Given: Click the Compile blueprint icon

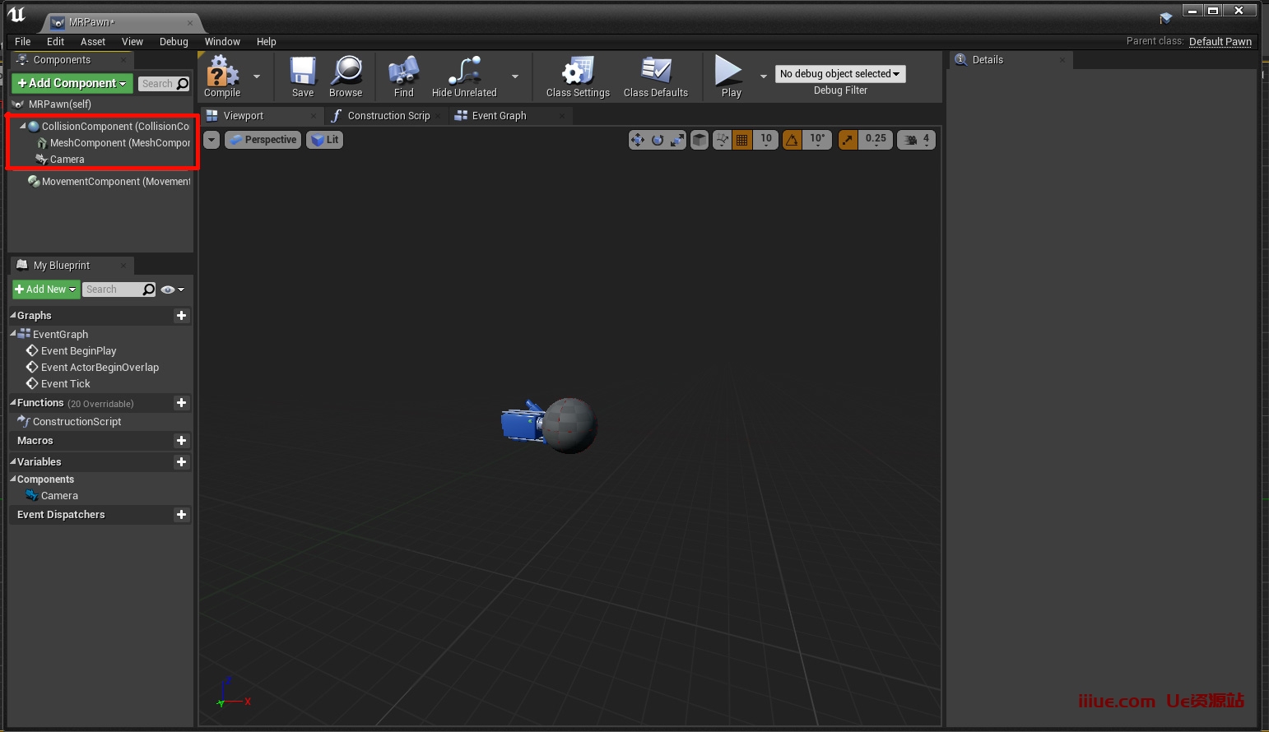Looking at the screenshot, I should click(221, 75).
